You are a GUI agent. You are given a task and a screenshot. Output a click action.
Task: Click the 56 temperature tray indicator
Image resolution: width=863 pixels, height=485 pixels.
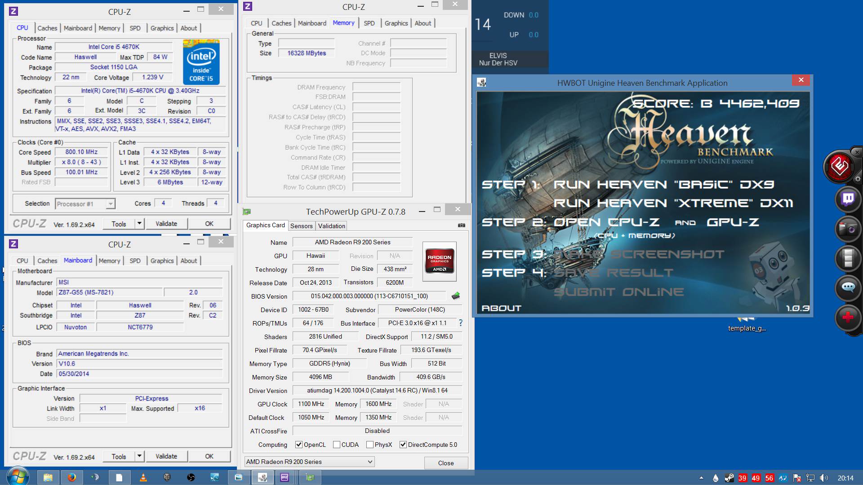pyautogui.click(x=769, y=478)
